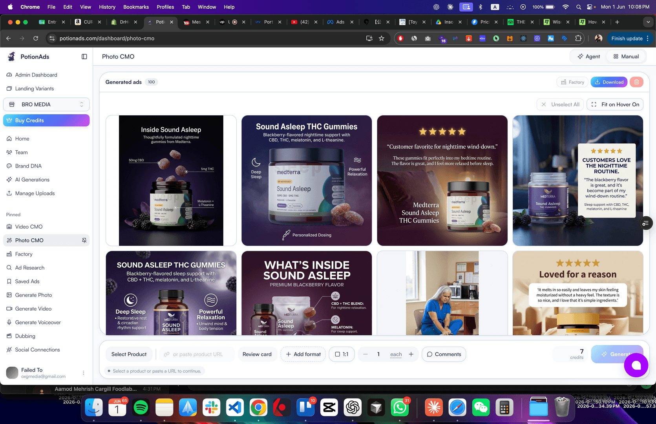Viewport: 656px width, 424px height.
Task: Unpin Photo CMO using pin icon
Action: coord(84,240)
